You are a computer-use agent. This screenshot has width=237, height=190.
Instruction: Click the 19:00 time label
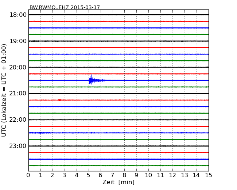click(18, 41)
